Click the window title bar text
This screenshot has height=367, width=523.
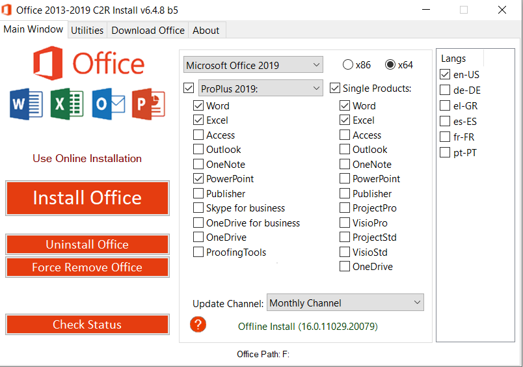click(97, 10)
